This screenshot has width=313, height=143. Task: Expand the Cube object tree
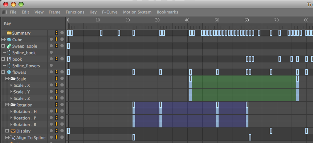[x=3, y=40]
